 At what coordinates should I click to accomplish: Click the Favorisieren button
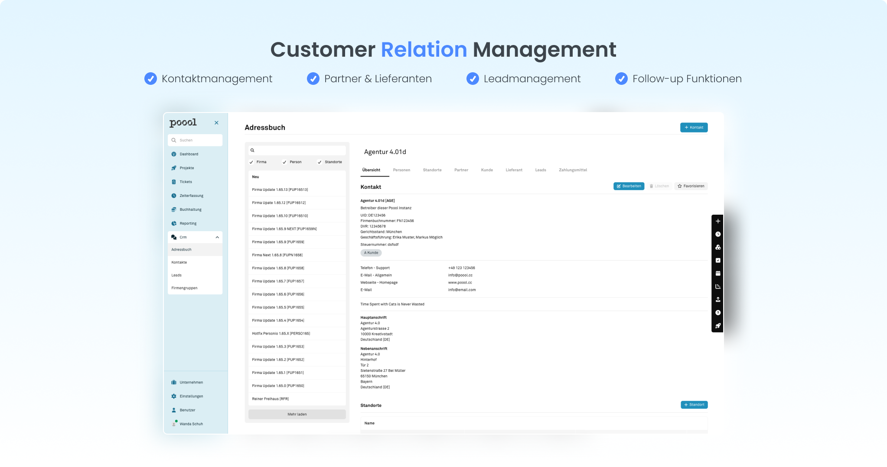(x=691, y=186)
